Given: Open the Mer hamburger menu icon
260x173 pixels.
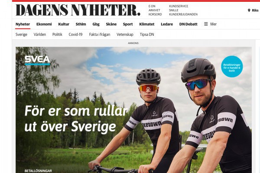Looking at the screenshot, I should pyautogui.click(x=206, y=24).
